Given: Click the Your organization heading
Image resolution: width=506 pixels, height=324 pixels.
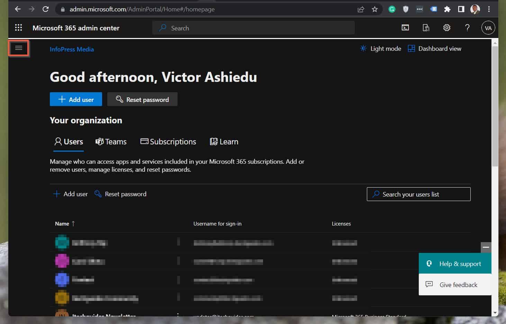Looking at the screenshot, I should pos(86,120).
